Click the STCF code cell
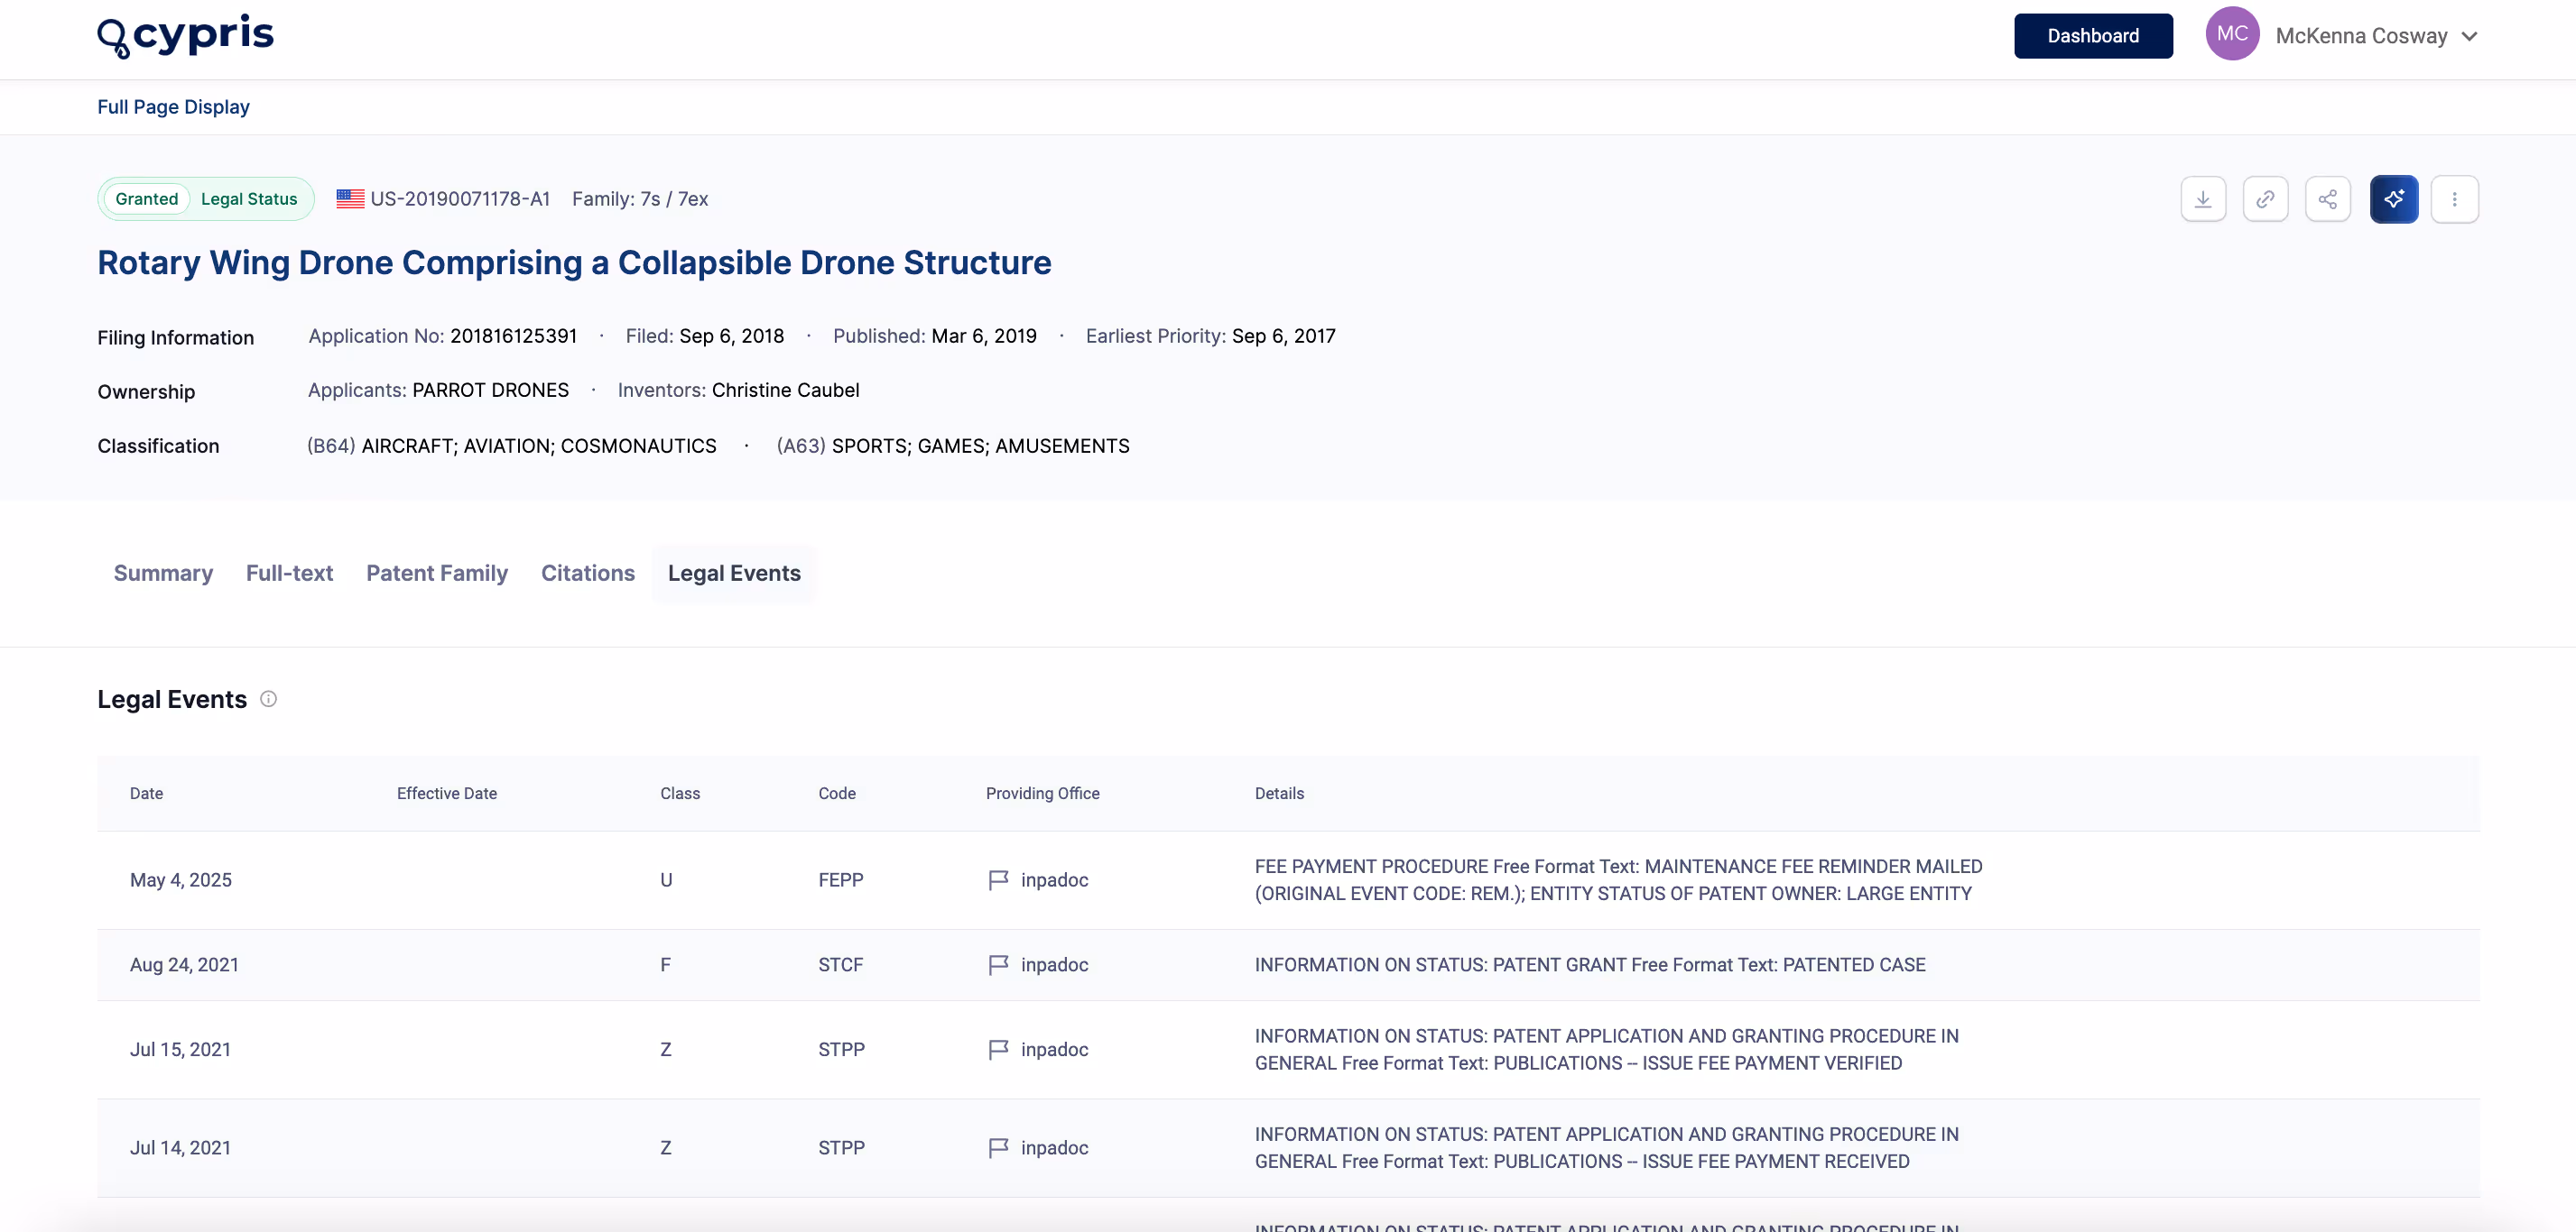Image resolution: width=2576 pixels, height=1232 pixels. (841, 965)
